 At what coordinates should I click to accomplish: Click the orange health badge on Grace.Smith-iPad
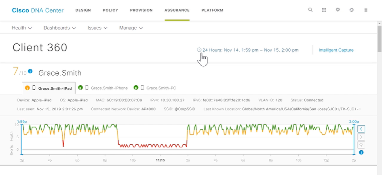pos(27,88)
